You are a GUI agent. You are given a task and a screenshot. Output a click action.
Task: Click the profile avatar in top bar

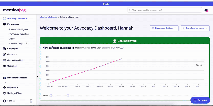206,10
